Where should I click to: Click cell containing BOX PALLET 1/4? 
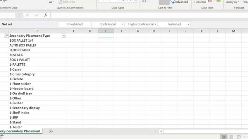[x=37, y=41]
